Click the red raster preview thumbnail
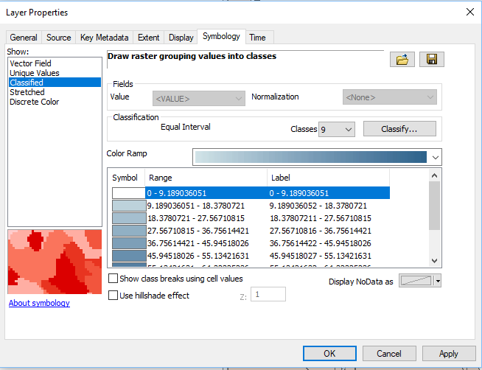The width and height of the screenshot is (482, 370). (54, 262)
